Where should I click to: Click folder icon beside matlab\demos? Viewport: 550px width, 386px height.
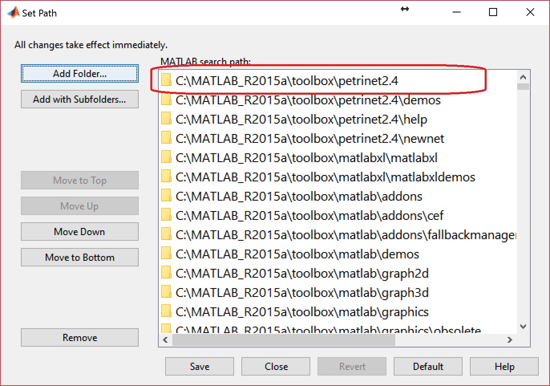click(x=166, y=253)
